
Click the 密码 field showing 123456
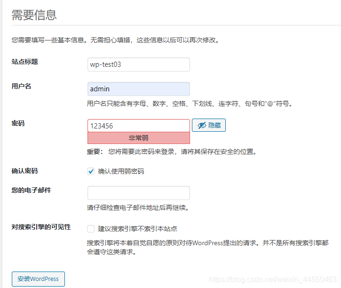[x=139, y=126]
